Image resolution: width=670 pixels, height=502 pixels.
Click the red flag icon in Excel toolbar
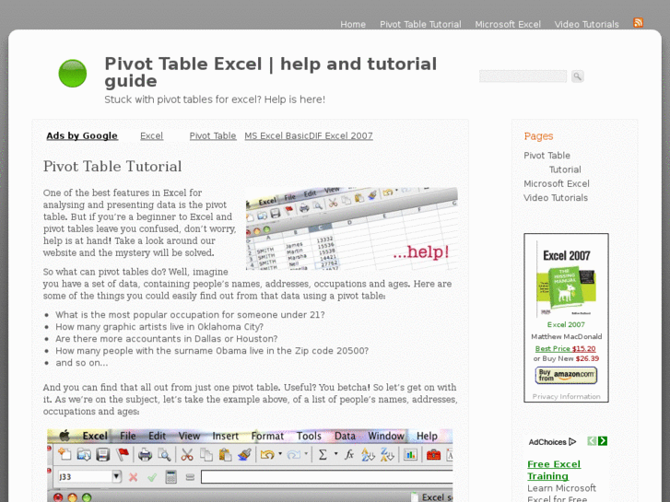coord(123,455)
